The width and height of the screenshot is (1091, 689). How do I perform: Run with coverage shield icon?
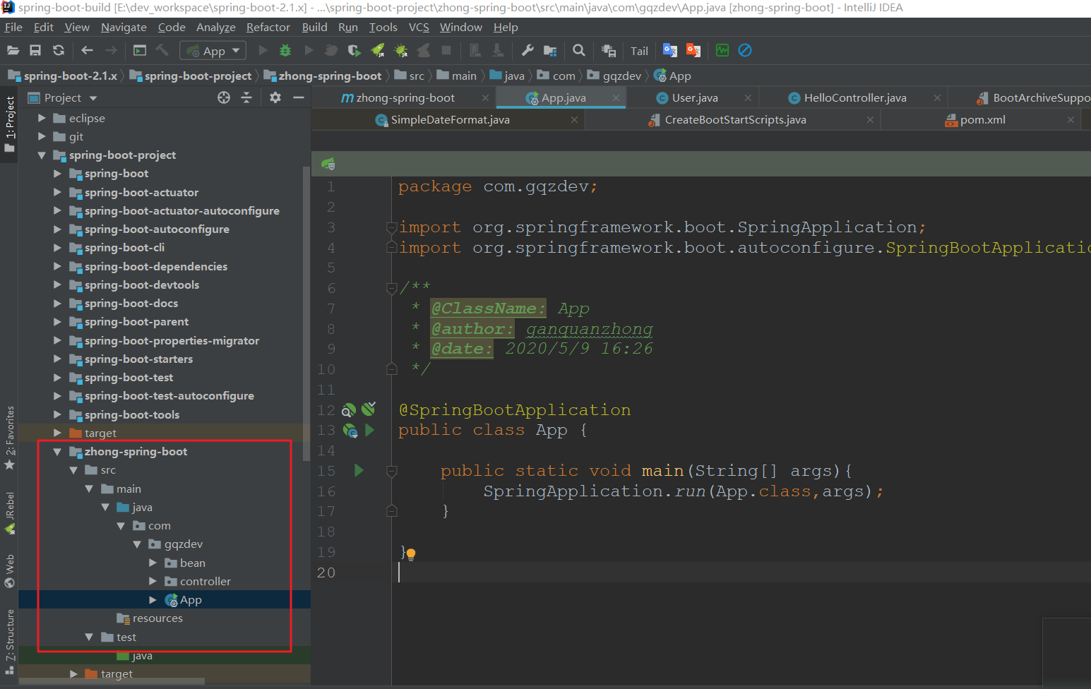click(x=354, y=50)
